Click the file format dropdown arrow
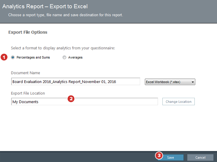 pos(193,82)
